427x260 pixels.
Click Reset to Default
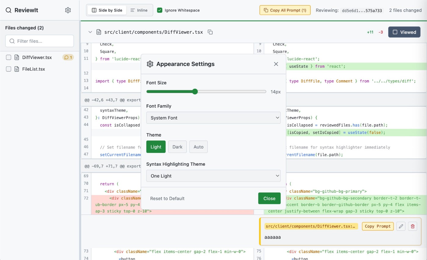[167, 199]
